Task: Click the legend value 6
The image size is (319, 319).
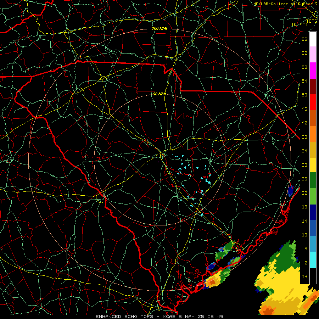Action: [x=306, y=248]
